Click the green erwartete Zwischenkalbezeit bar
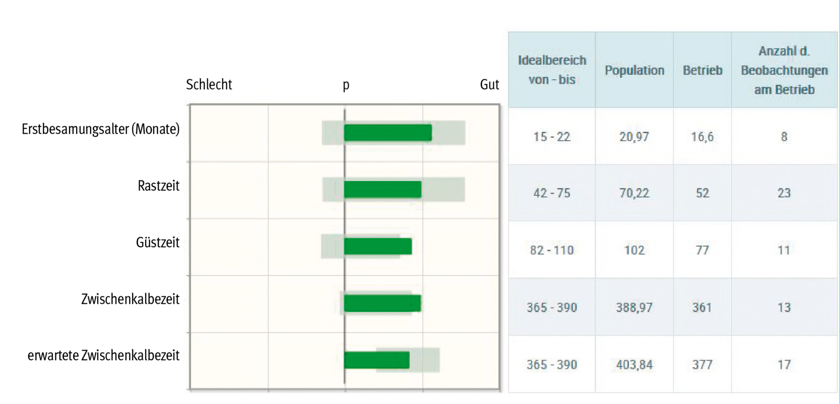 tap(377, 360)
